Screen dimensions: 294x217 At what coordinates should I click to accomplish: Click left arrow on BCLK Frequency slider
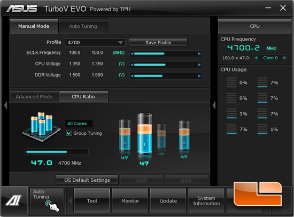tap(132, 54)
